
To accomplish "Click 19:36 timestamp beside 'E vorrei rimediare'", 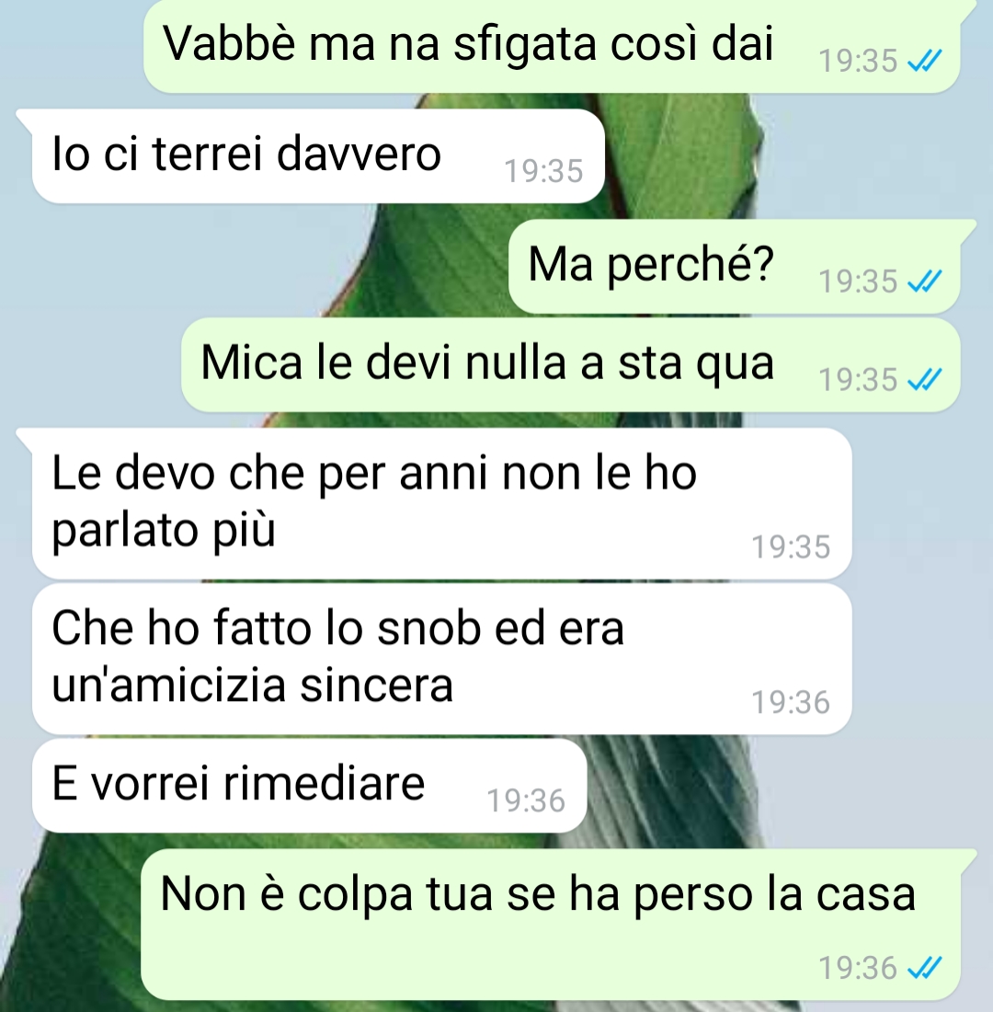I will coord(526,801).
